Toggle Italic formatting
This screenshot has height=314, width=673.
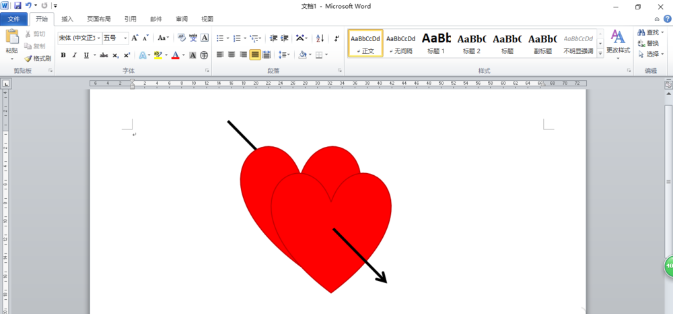point(75,55)
